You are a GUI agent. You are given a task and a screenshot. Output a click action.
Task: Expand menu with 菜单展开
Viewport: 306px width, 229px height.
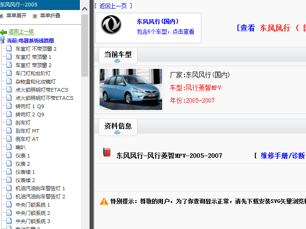point(16,16)
